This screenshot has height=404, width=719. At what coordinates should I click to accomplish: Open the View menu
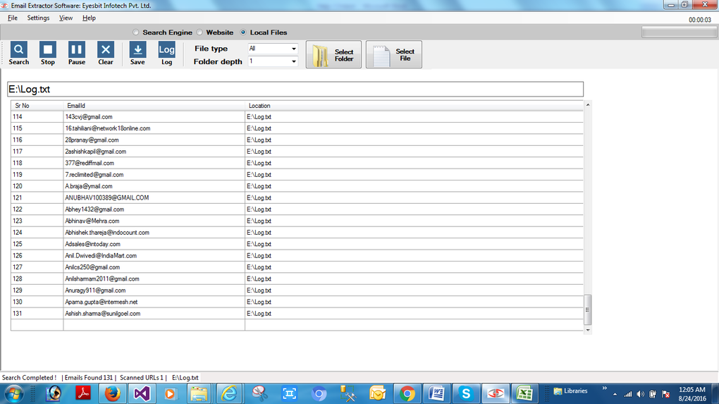[x=66, y=18]
